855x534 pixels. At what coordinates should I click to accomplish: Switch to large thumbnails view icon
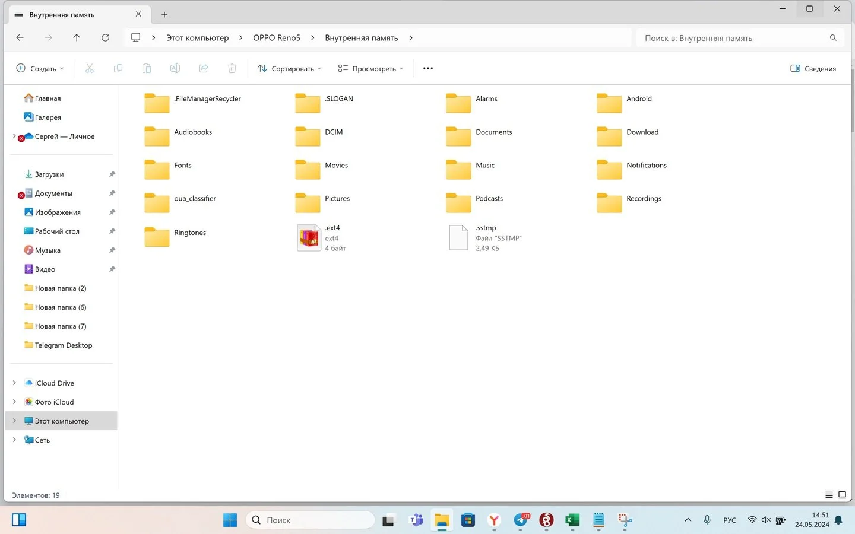842,495
